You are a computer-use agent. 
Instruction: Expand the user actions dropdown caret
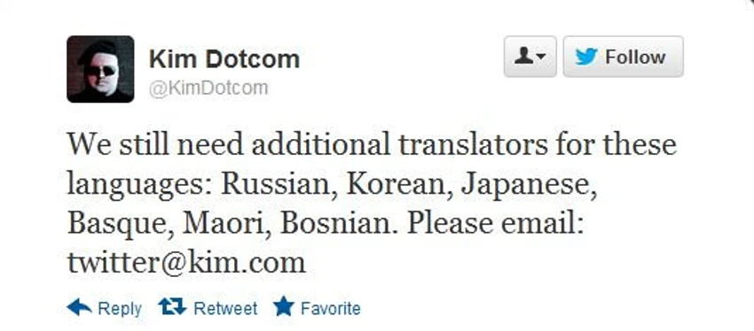pos(541,58)
